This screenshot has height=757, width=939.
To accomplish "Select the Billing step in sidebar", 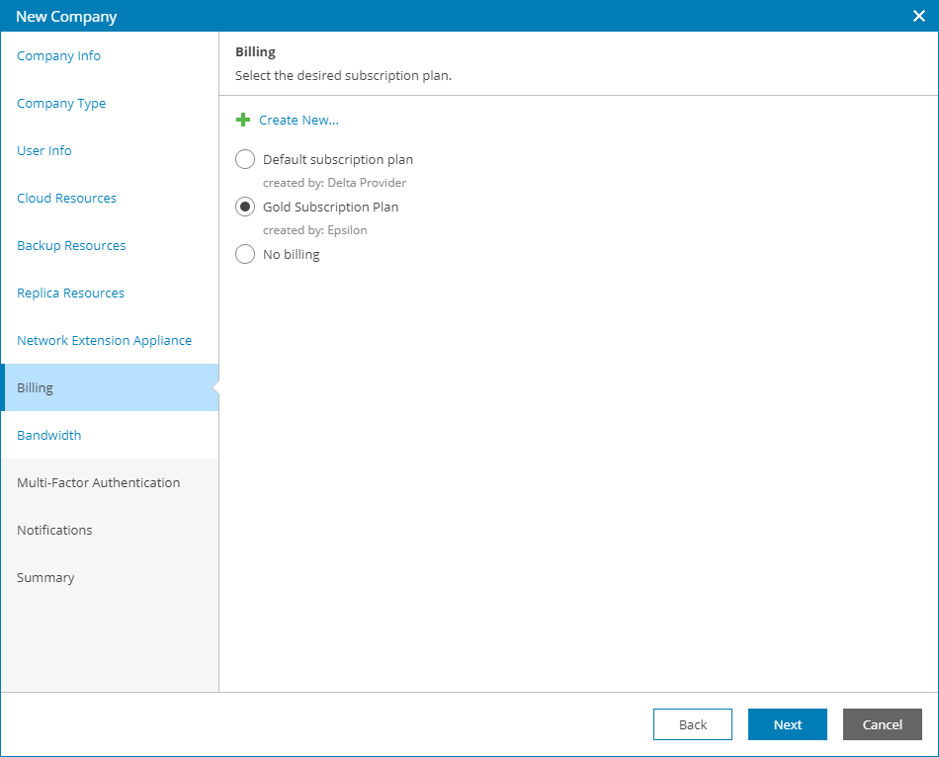I will coord(110,387).
